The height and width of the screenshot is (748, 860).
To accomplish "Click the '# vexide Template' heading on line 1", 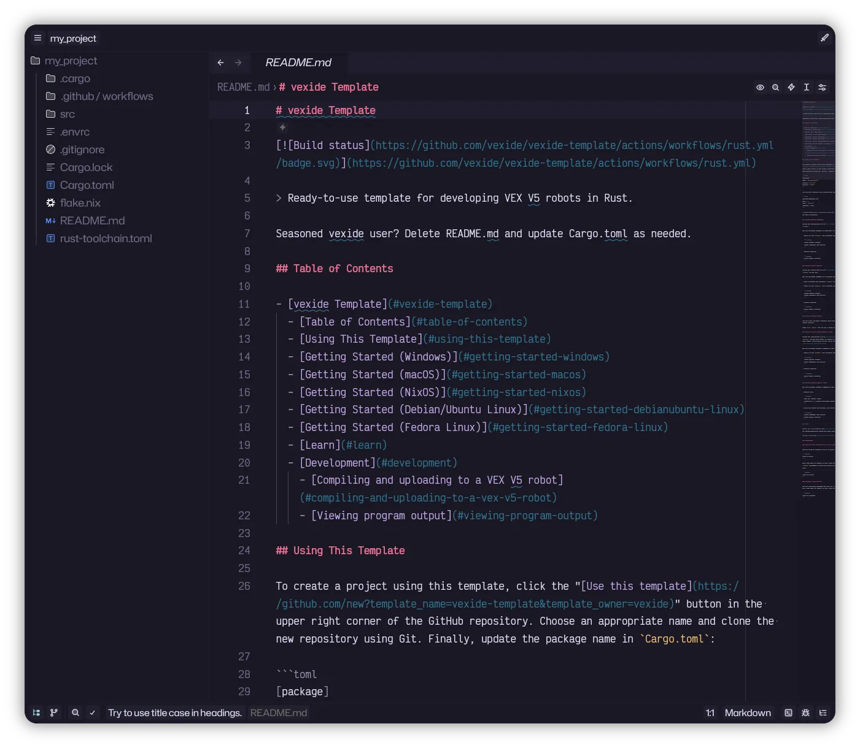I will point(325,110).
